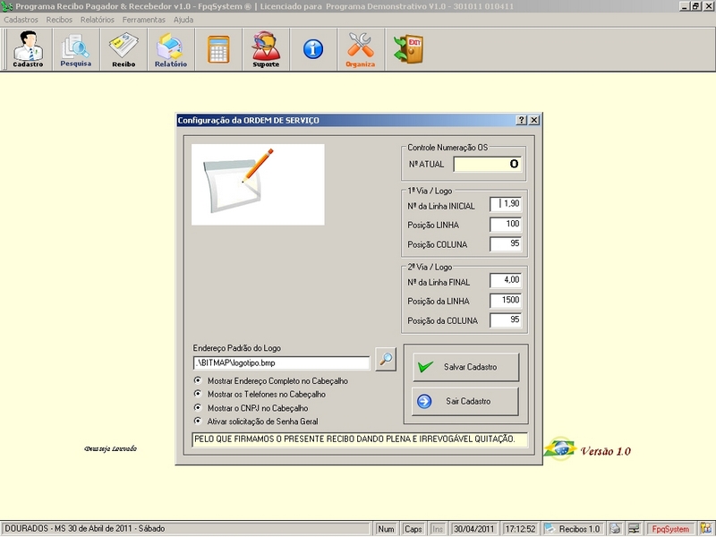Screen dimensions: 716x537
Task: Click the Exit door icon
Action: coord(408,48)
